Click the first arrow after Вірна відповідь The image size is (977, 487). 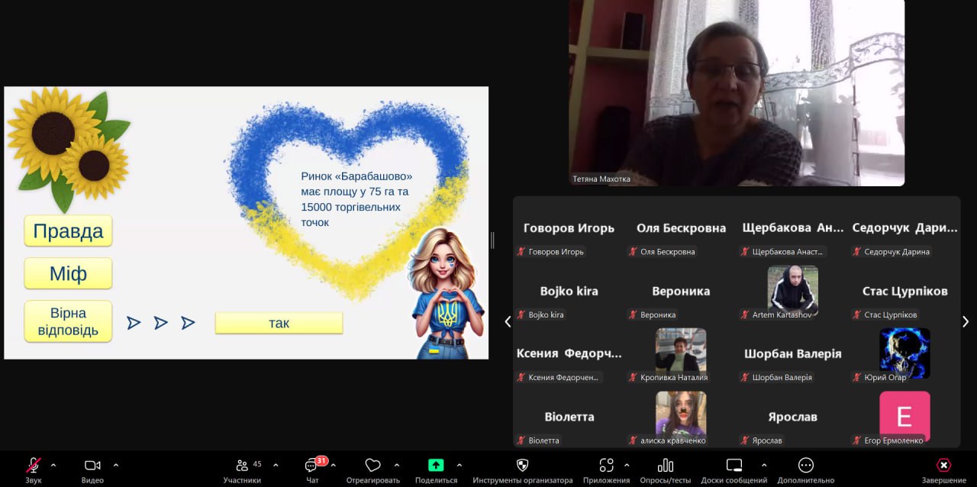[134, 323]
